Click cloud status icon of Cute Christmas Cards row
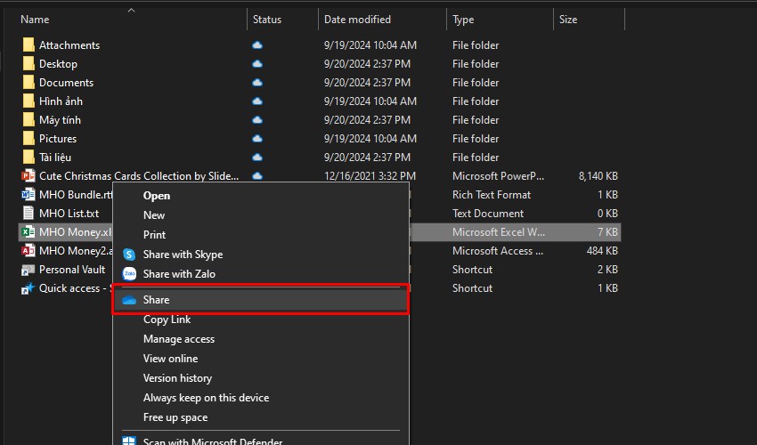The width and height of the screenshot is (757, 445). [257, 175]
